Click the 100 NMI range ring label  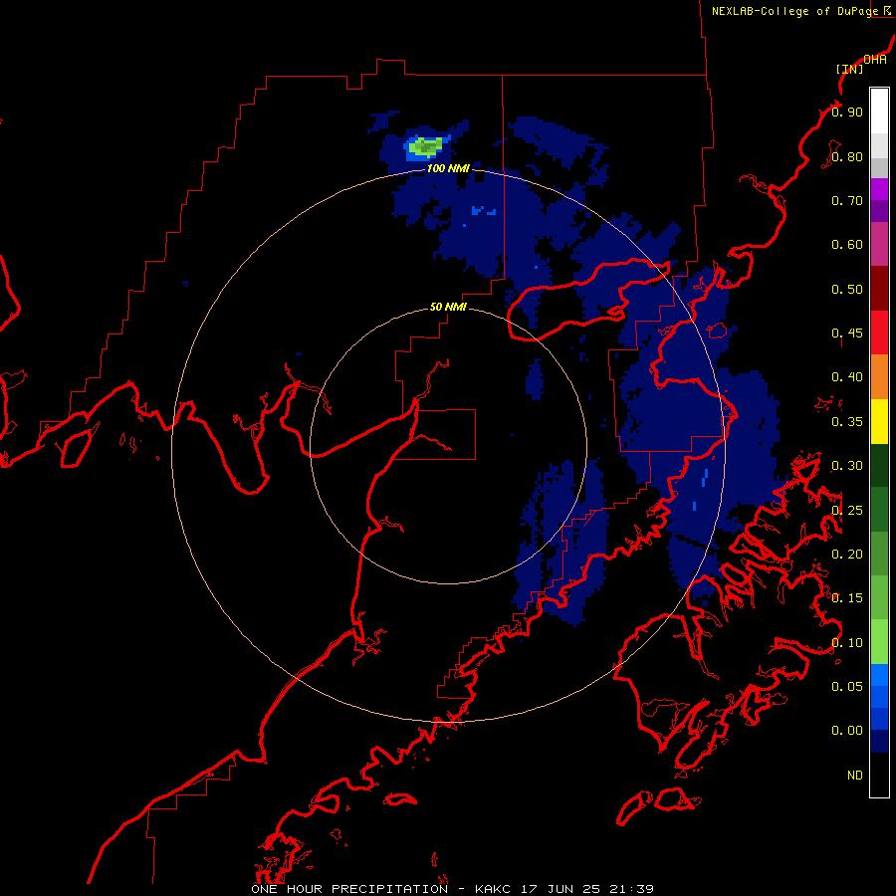[x=448, y=168]
